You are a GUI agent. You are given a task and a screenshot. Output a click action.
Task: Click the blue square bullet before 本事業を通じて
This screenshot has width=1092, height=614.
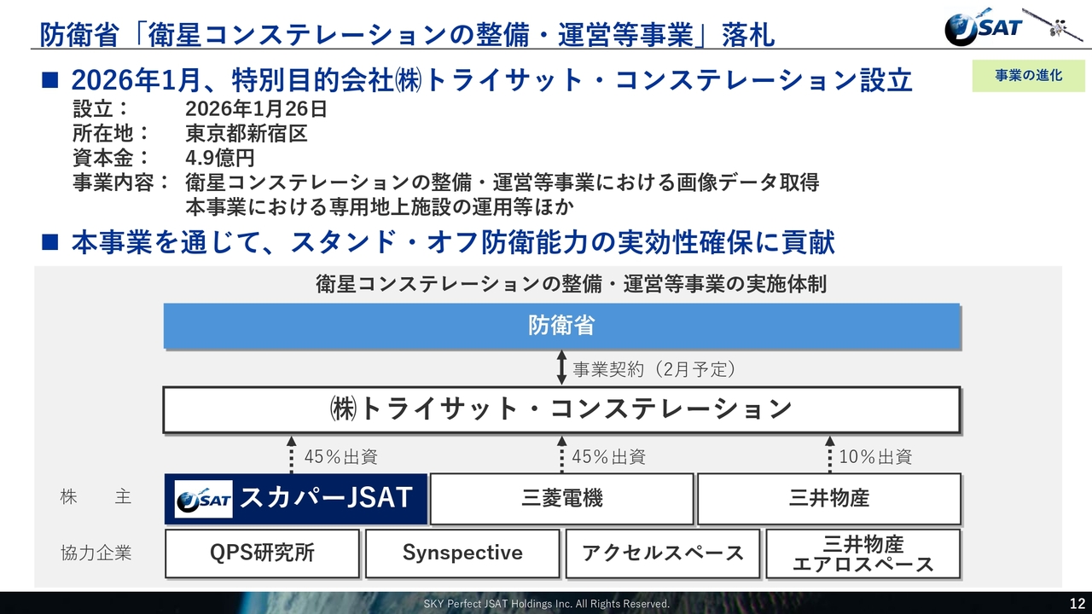tap(49, 241)
